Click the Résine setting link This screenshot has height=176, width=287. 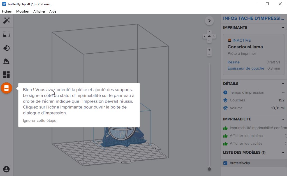point(233,62)
